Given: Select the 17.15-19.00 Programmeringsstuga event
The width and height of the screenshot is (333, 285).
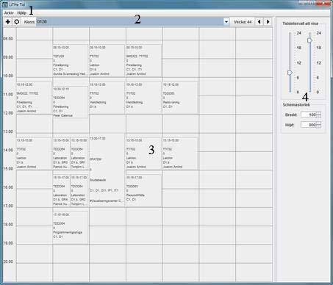Looking at the screenshot, I should point(71,228).
